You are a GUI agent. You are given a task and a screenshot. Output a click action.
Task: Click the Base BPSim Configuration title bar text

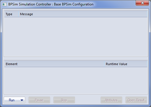(x=74, y=4)
